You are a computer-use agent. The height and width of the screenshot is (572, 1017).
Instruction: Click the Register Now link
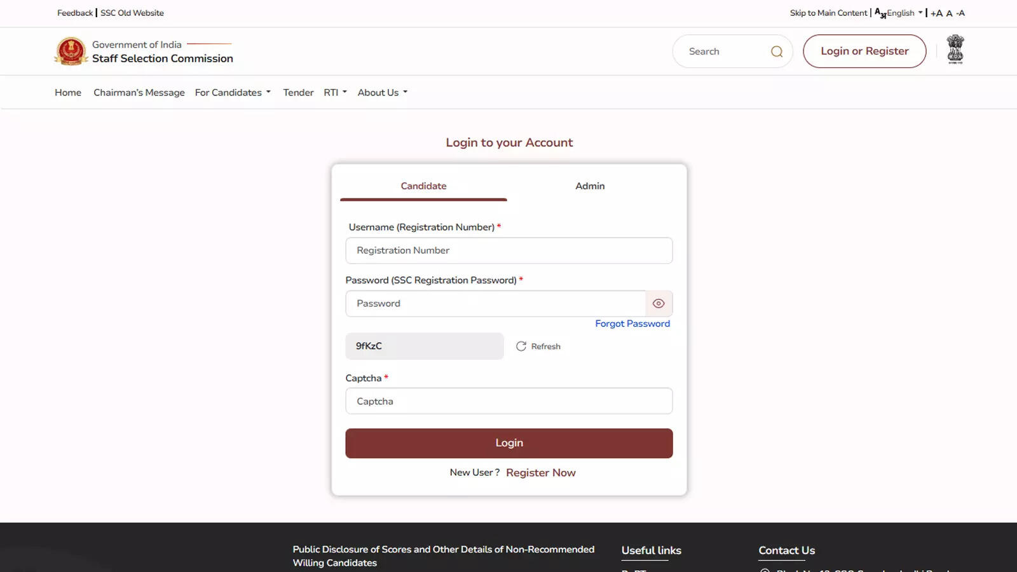[x=541, y=473]
